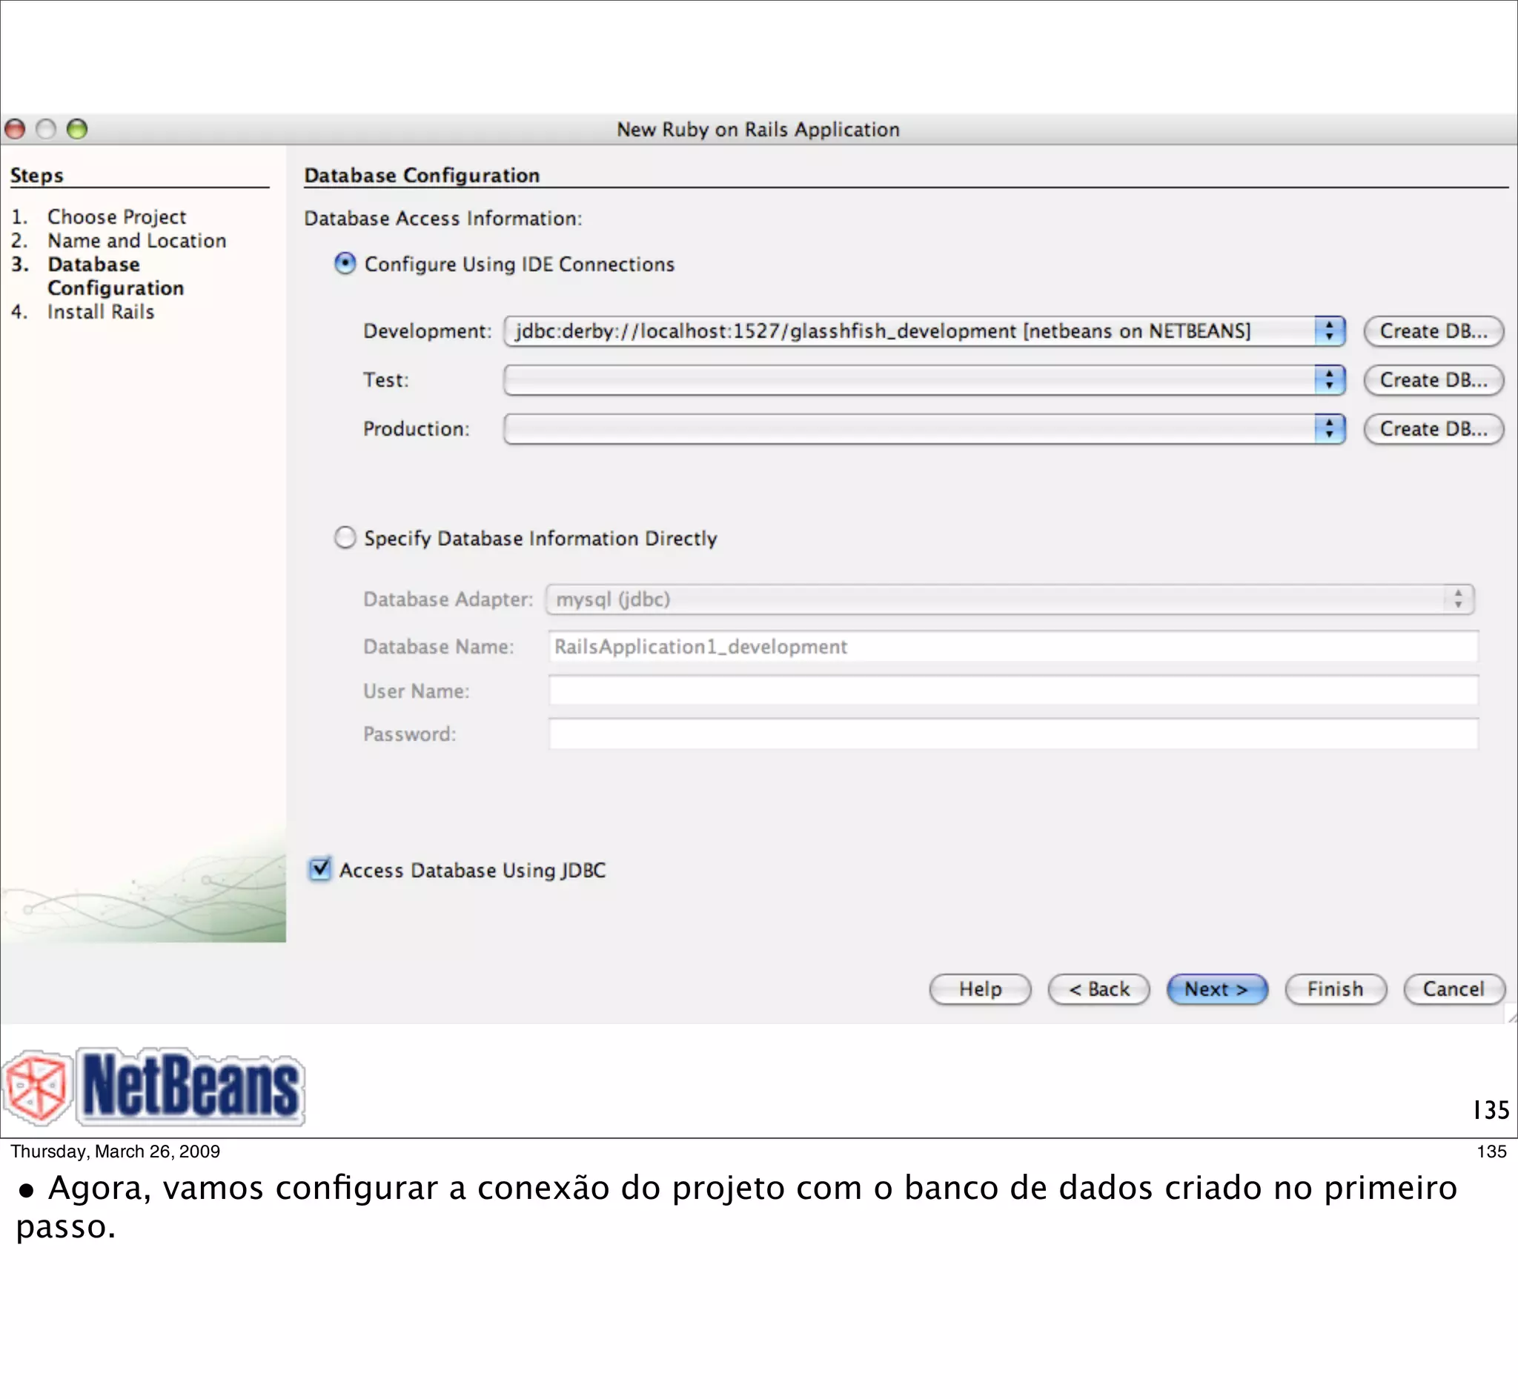Click Create DB button for Development
This screenshot has width=1518, height=1399.
tap(1433, 330)
